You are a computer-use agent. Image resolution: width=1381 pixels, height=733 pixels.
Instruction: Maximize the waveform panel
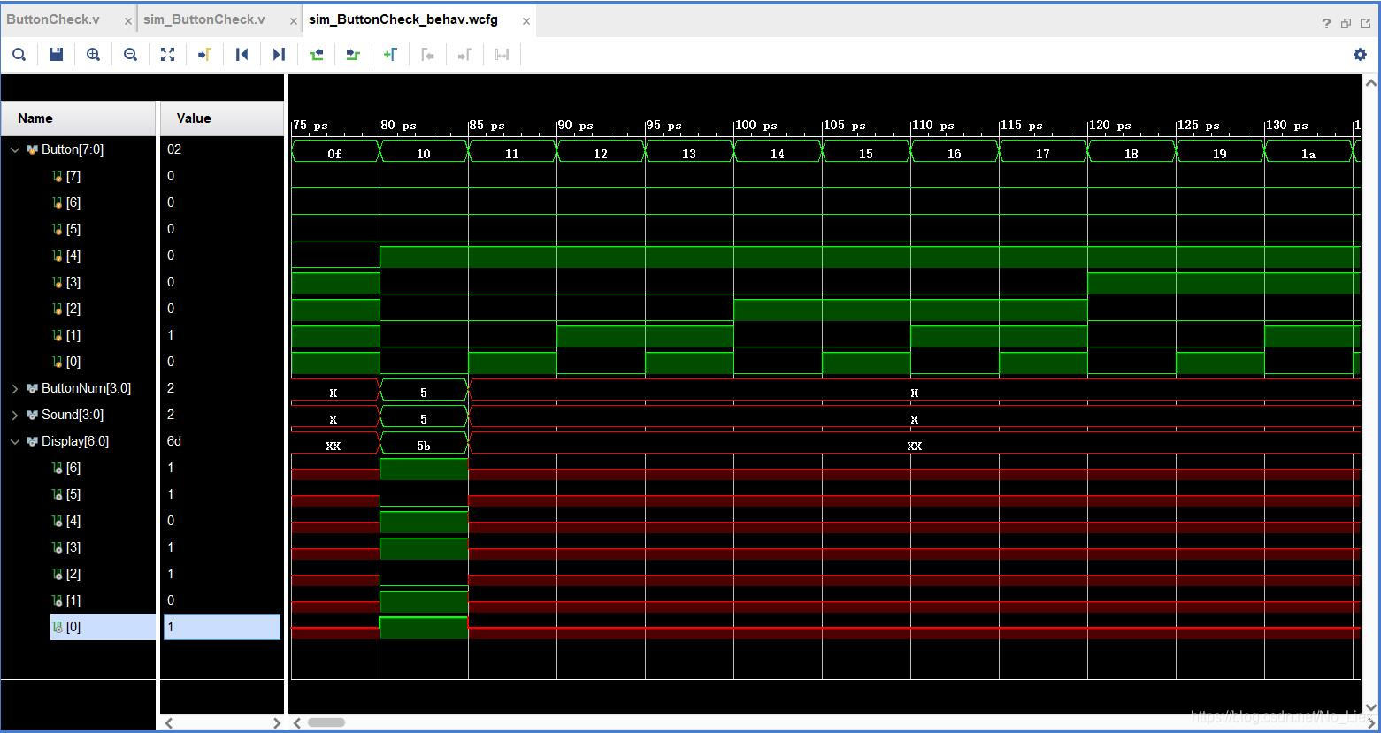tap(1365, 24)
